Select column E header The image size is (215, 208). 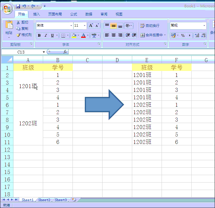(x=147, y=60)
